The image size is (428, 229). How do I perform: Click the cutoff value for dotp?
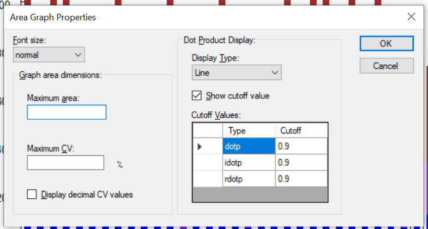301,146
